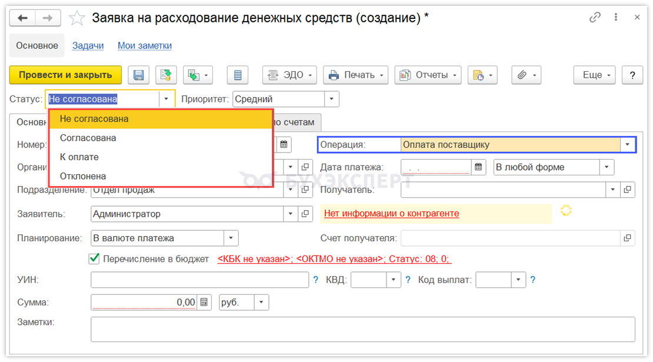The height and width of the screenshot is (362, 653).
Task: Open the Операция dropdown list
Action: tap(628, 145)
